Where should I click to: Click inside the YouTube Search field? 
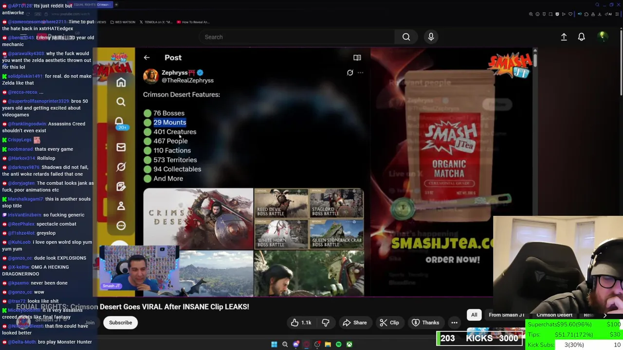(x=297, y=37)
